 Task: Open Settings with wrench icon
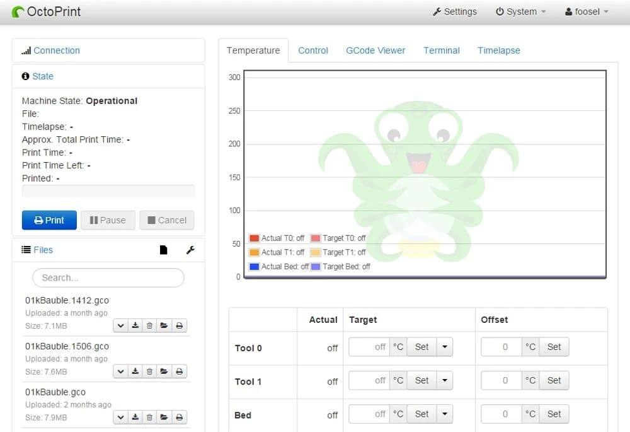[454, 11]
